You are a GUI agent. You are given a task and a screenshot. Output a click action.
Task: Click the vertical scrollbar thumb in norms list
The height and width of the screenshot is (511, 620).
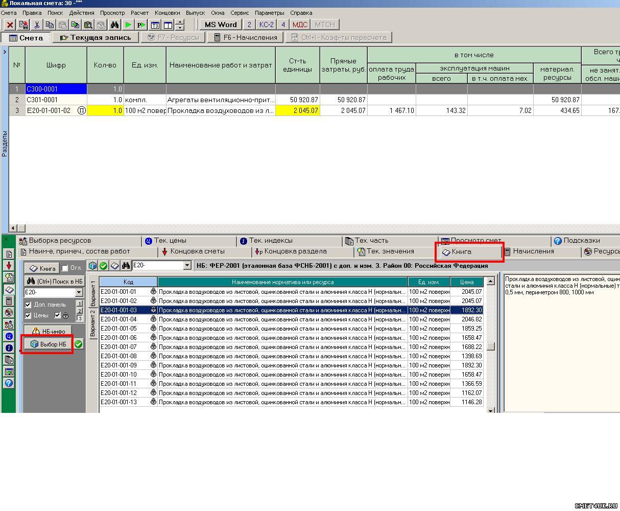(491, 346)
